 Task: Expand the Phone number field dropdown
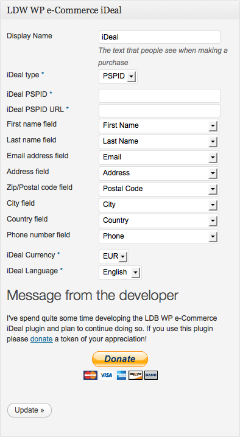click(159, 237)
